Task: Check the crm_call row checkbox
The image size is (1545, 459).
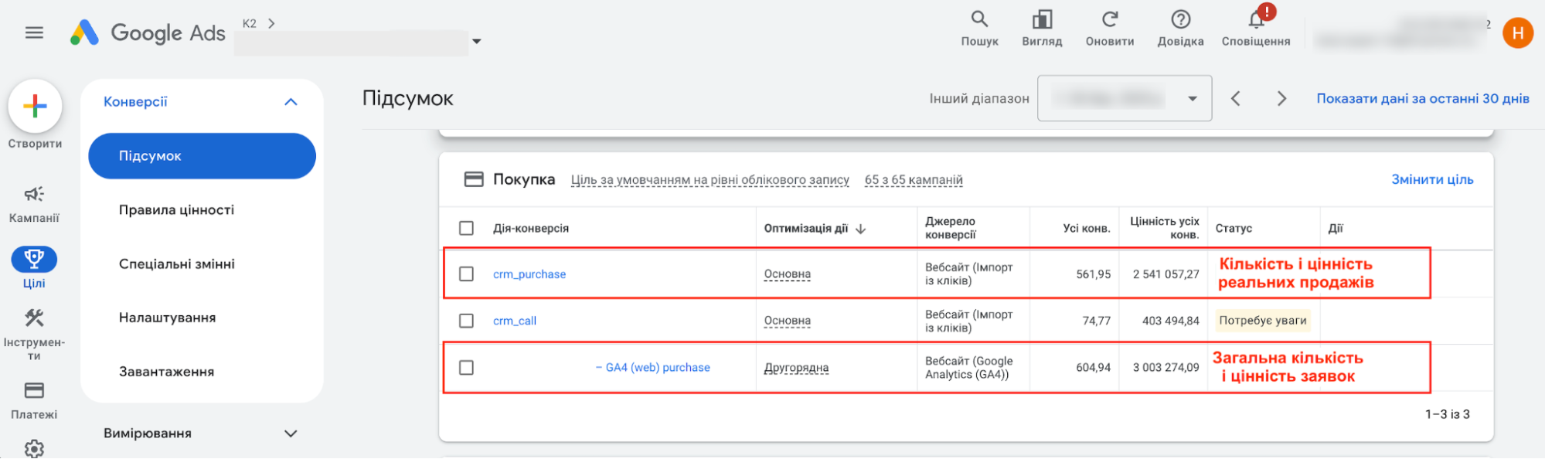Action: coord(466,320)
